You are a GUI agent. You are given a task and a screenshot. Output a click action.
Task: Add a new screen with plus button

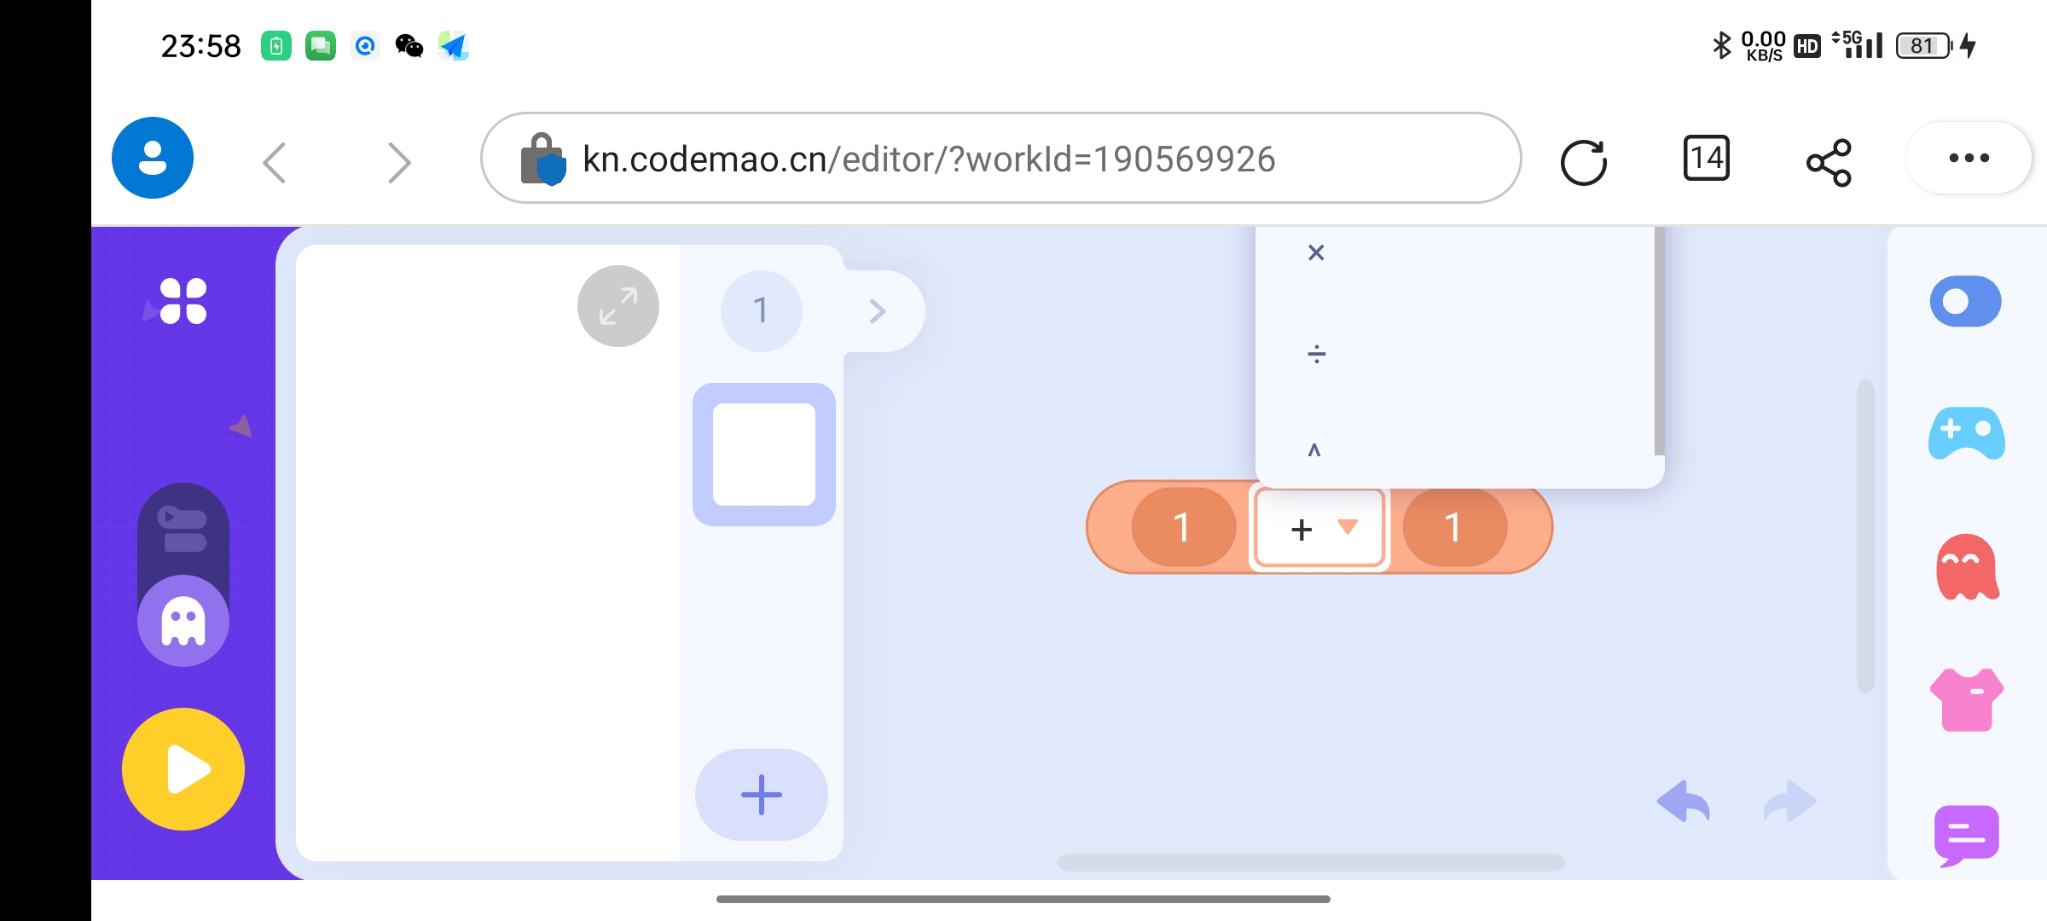coord(762,795)
